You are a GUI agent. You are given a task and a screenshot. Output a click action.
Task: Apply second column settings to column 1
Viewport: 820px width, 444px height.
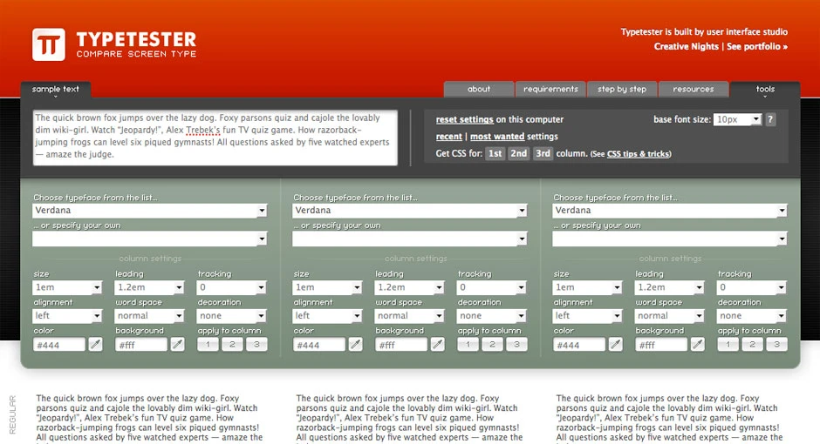[x=468, y=345]
